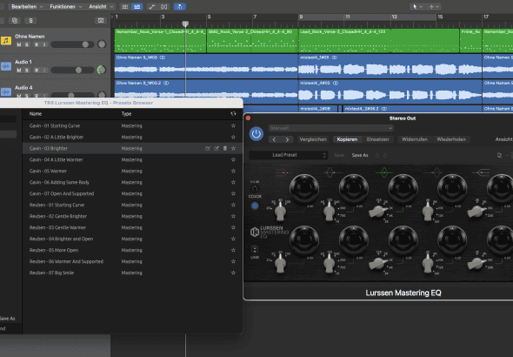This screenshot has width=513, height=357.
Task: Click the Link icon in Lurssen EQ
Action: pyautogui.click(x=255, y=250)
